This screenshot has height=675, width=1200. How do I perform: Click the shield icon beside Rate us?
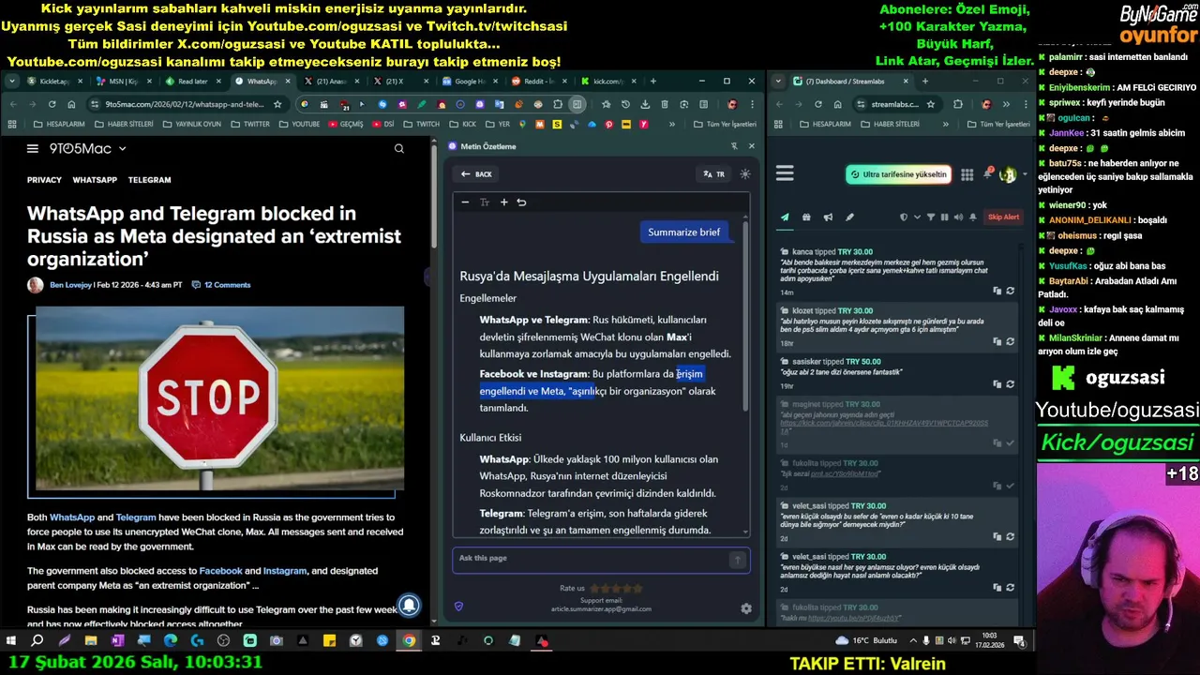tap(458, 607)
